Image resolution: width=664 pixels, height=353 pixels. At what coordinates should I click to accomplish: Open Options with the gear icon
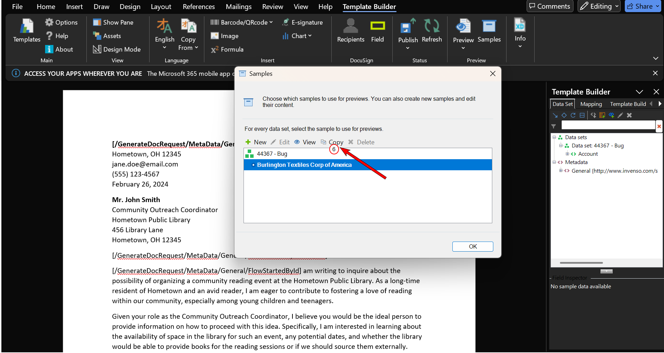coord(61,22)
